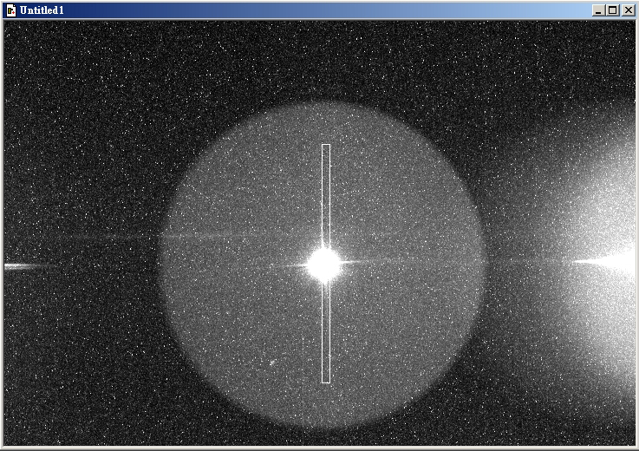Click the bright saturated star at image center
639x451 pixels.
pos(325,265)
